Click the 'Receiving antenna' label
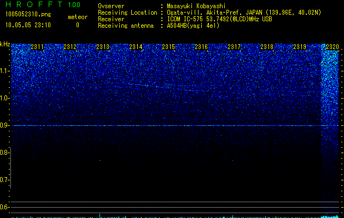The height and width of the screenshot is (218, 344). coord(126,26)
